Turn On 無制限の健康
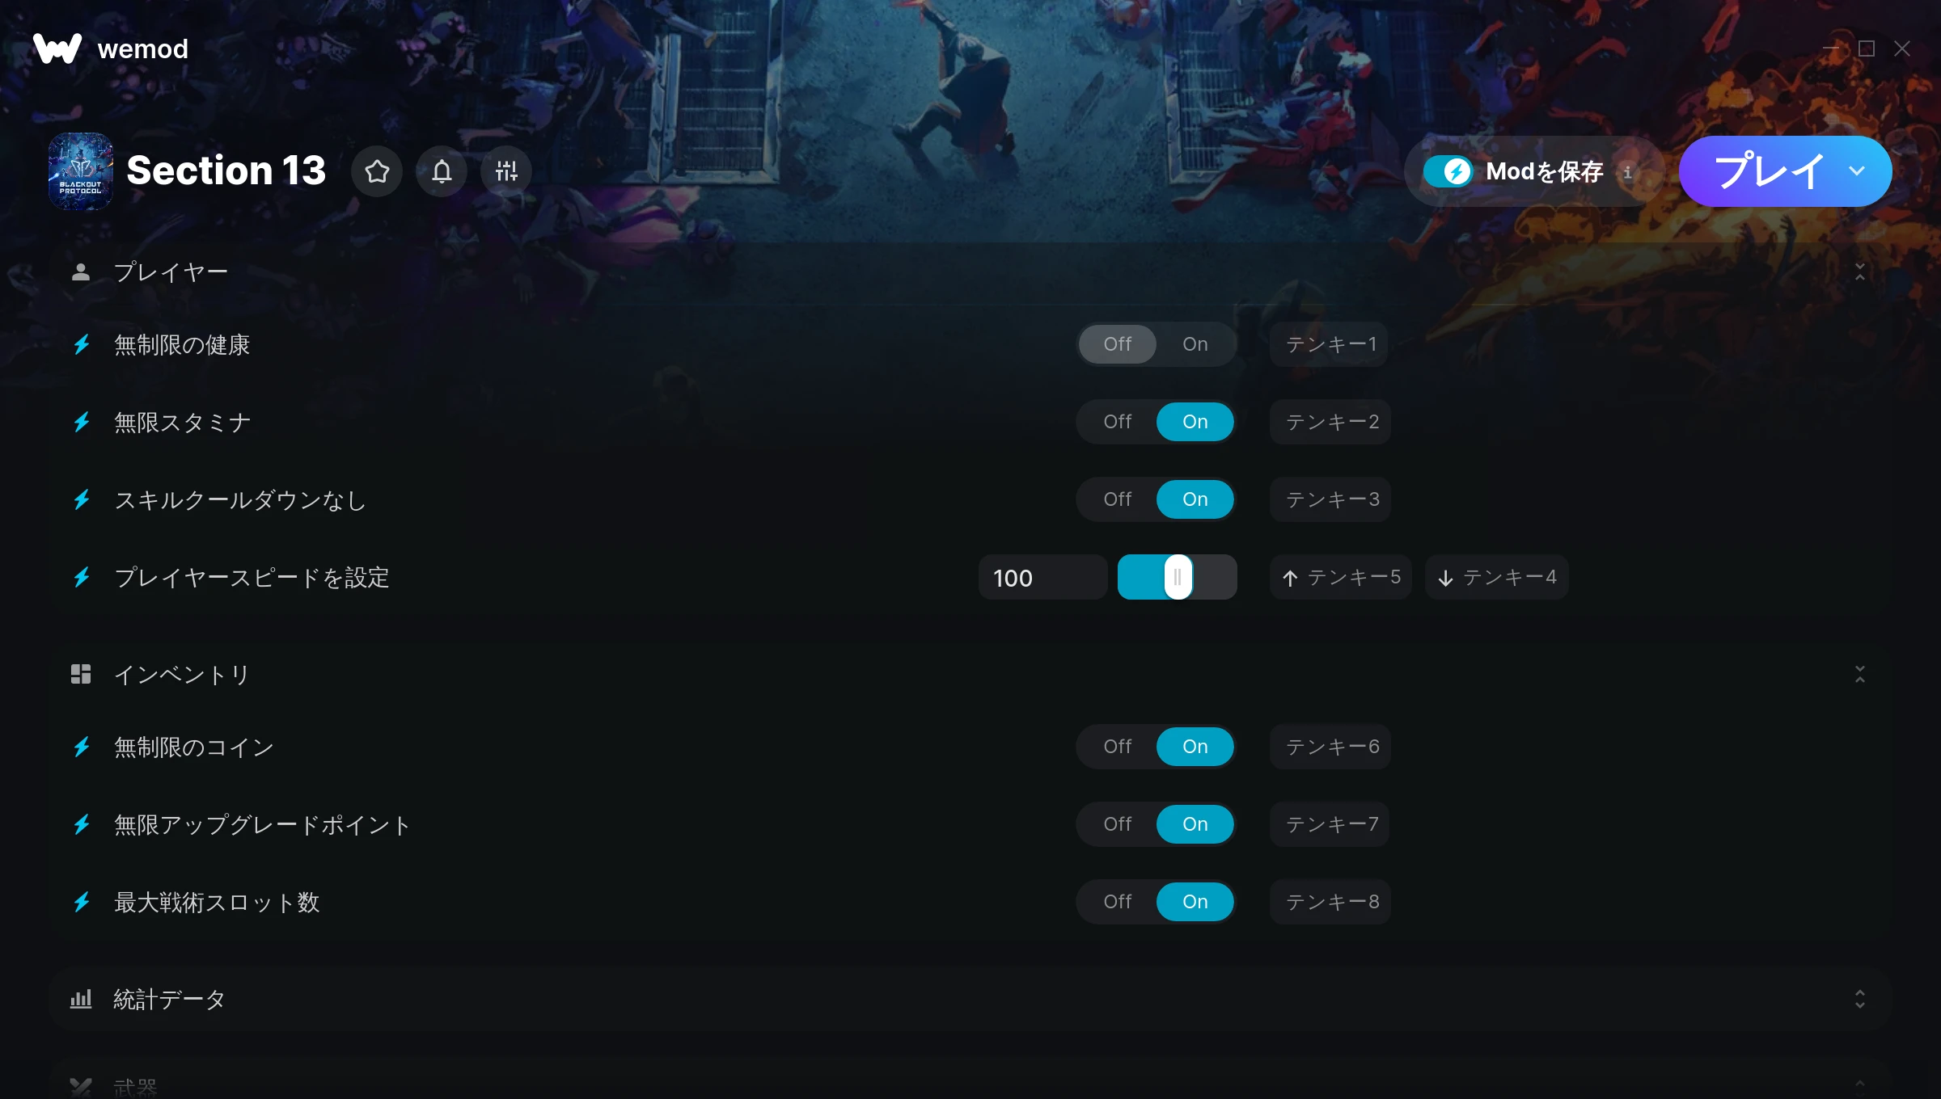Viewport: 1941px width, 1099px height. [x=1195, y=344]
